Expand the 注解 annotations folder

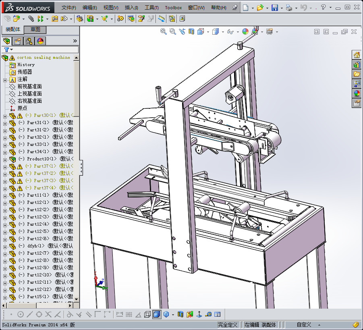tap(5, 79)
